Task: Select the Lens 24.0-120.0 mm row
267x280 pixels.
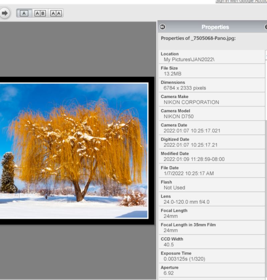Action: coord(211,199)
